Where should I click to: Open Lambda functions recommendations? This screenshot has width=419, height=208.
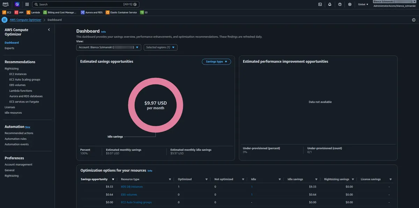21,90
